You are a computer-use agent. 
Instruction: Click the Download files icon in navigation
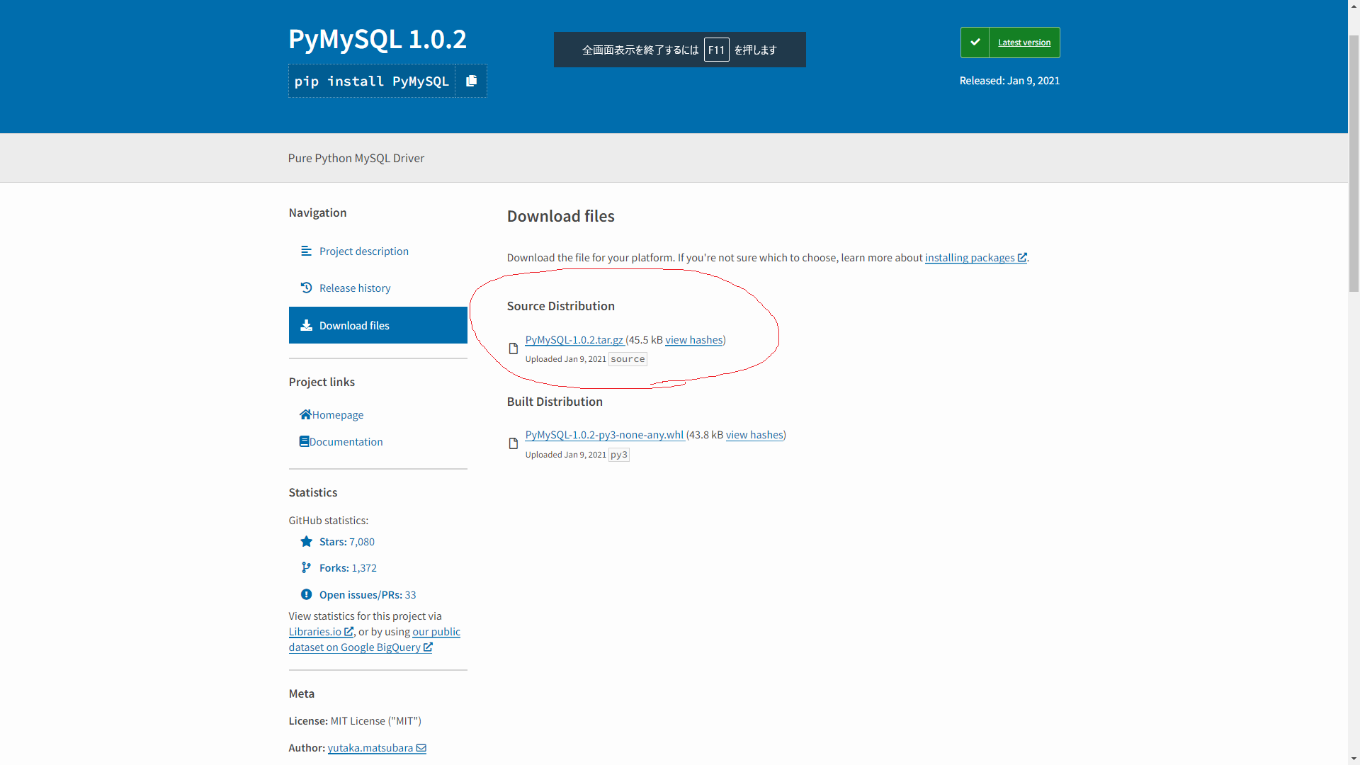(x=305, y=325)
